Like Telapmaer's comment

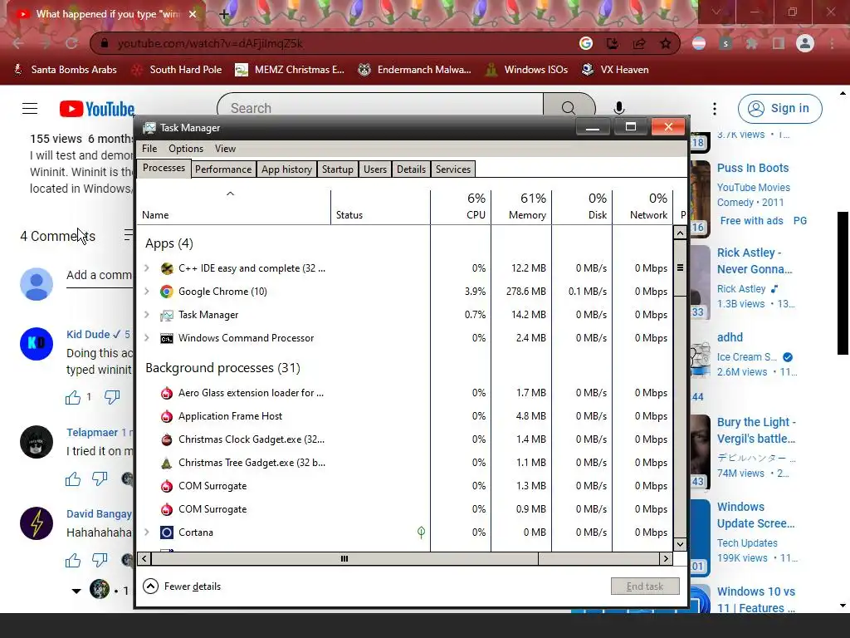(73, 478)
